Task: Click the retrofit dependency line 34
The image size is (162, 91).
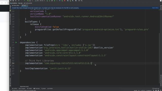Action: pos(59,63)
